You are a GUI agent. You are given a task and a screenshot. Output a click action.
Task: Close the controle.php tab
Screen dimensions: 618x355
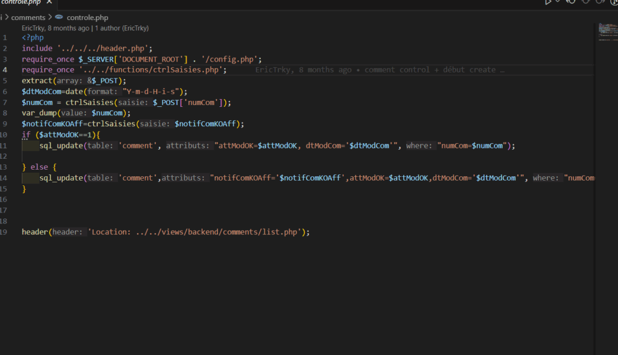point(50,2)
